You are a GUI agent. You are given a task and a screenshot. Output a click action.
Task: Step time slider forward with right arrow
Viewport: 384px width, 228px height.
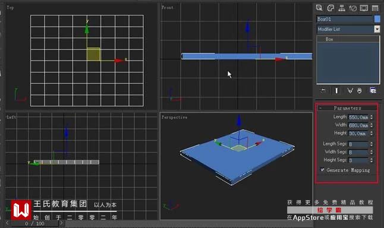61,223
